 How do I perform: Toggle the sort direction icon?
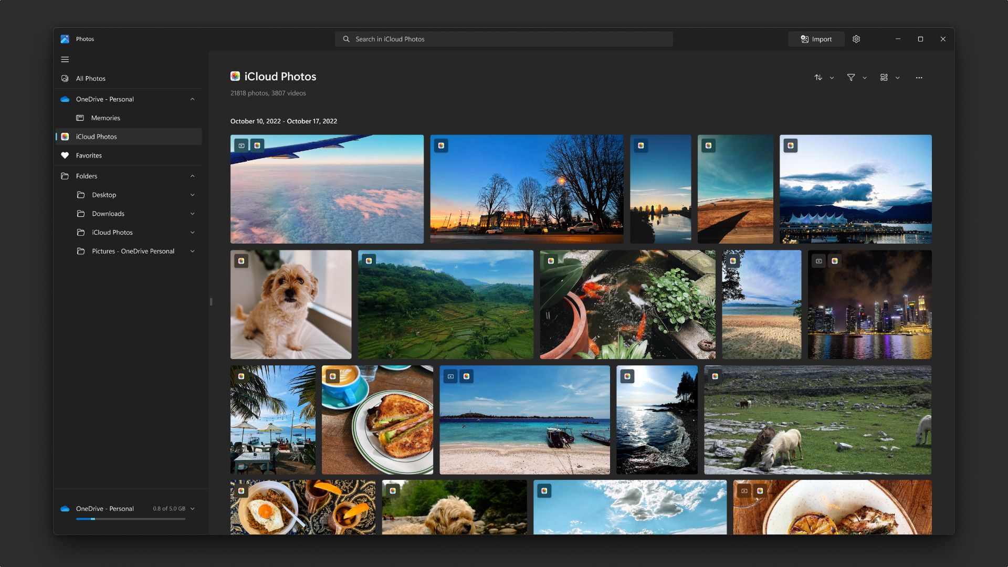820,77
